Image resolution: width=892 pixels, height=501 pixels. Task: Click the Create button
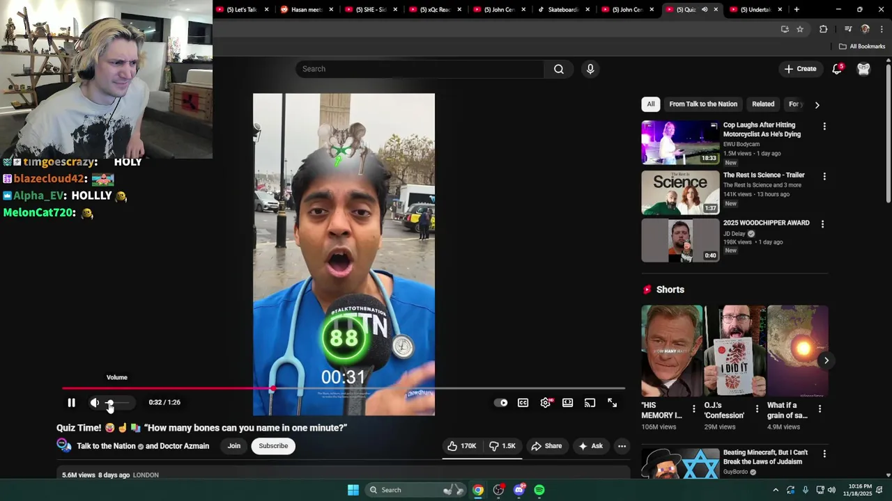(800, 69)
